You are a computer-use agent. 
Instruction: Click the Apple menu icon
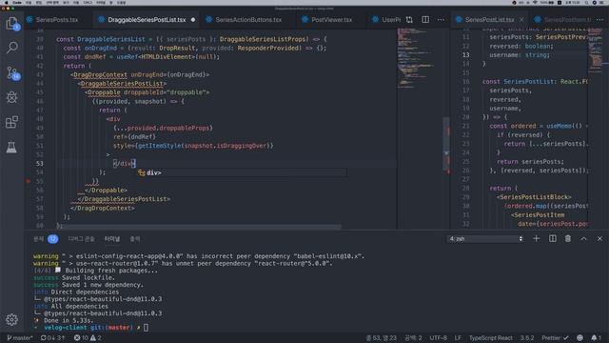click(x=6, y=2)
